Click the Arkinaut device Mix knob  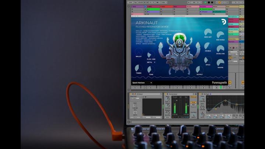135,113
